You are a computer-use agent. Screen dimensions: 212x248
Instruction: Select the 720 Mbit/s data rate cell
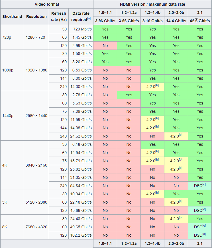81,29
